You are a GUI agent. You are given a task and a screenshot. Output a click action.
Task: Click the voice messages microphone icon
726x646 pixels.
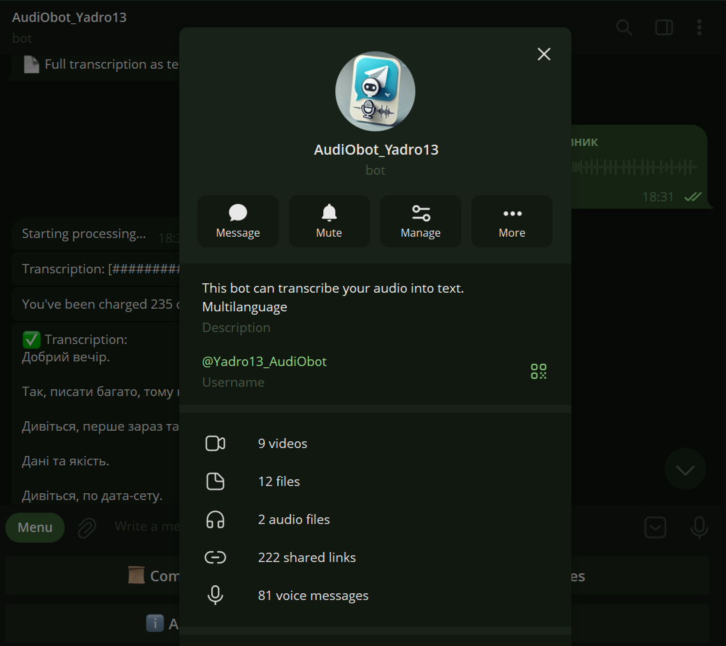coord(215,595)
